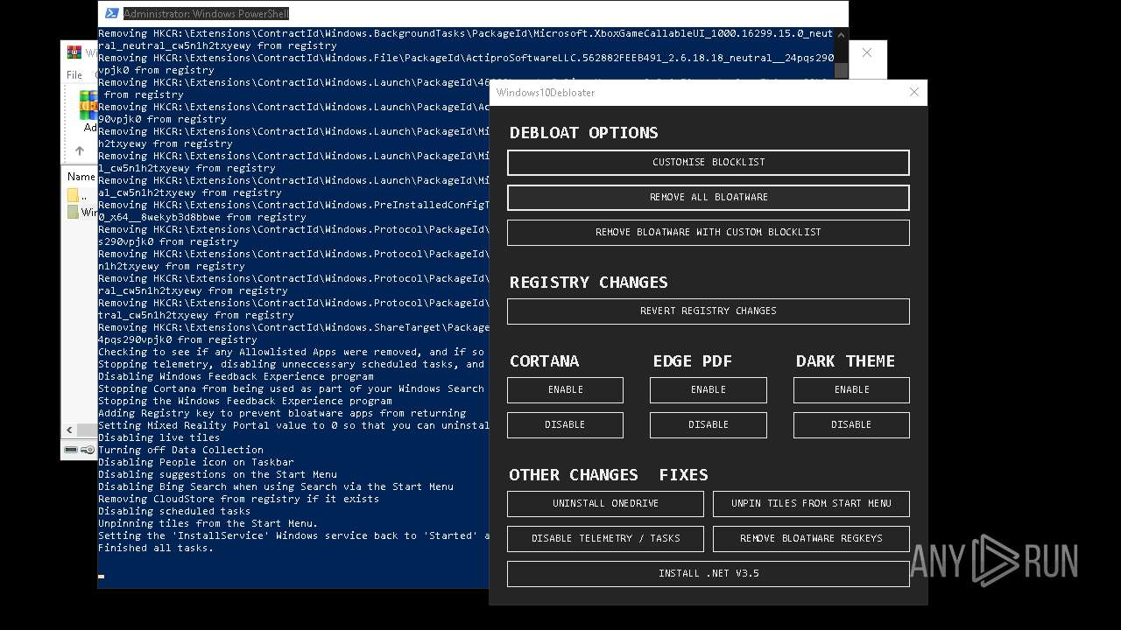The image size is (1121, 630).
Task: Click the WinRAR drive icon in status bar
Action: click(x=71, y=450)
